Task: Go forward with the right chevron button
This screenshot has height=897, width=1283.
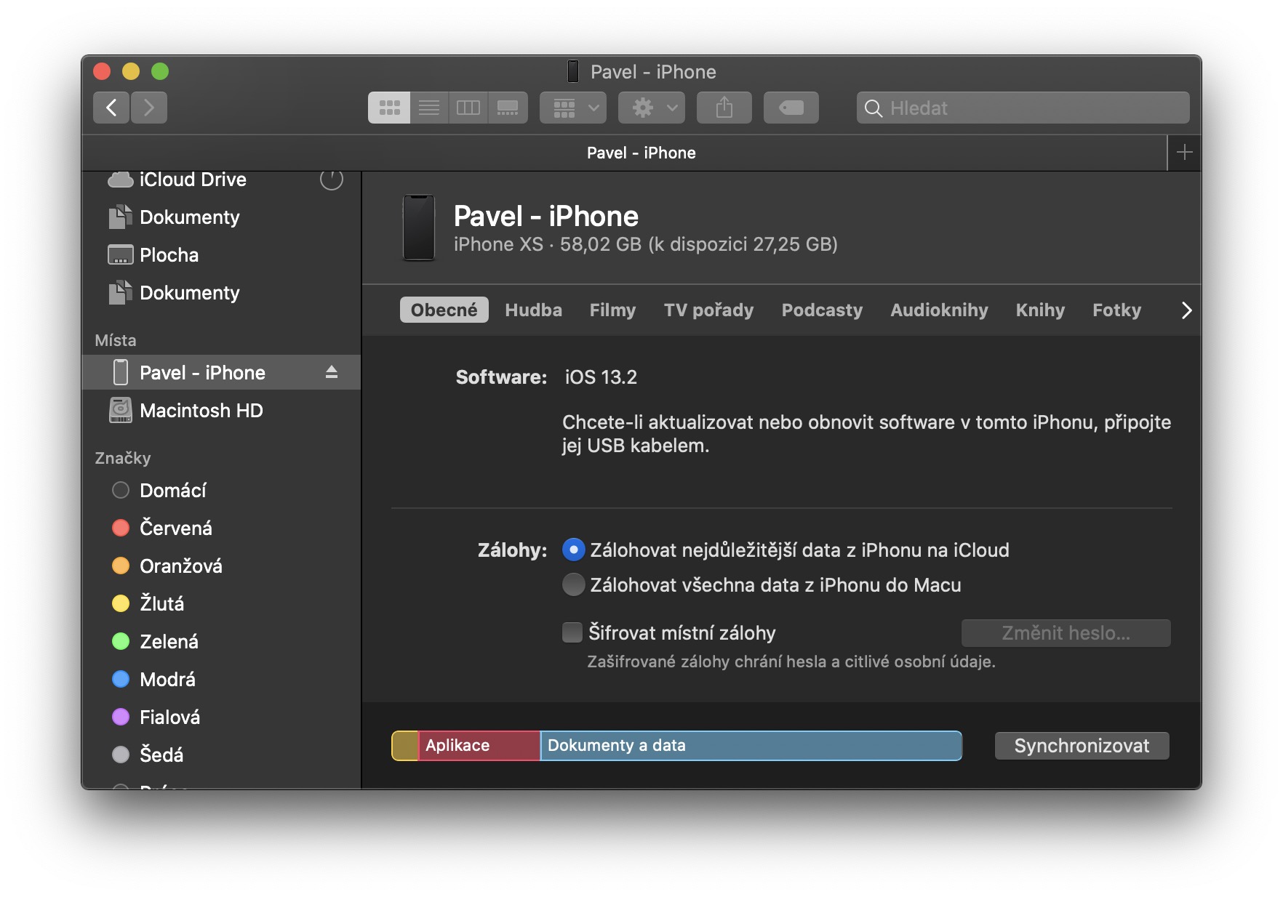Action: click(x=149, y=108)
